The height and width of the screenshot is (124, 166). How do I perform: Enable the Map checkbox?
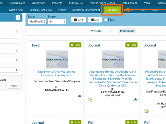point(106,20)
